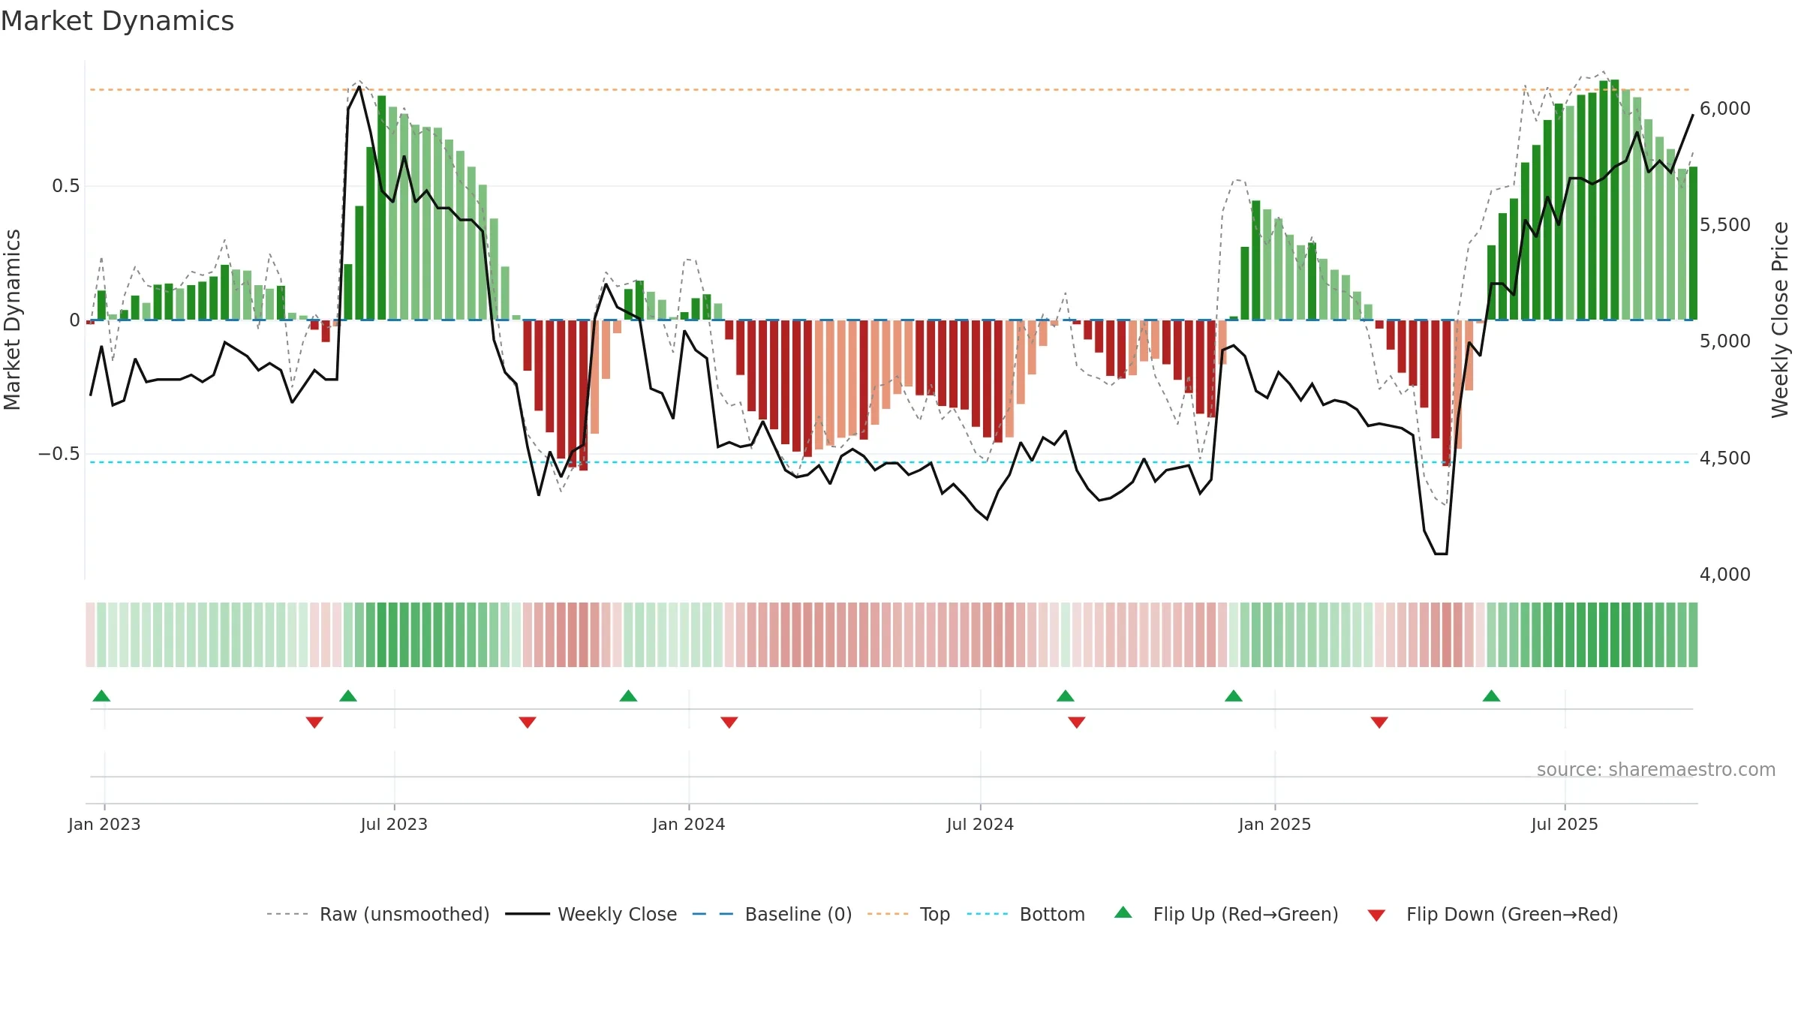Screen dimensions: 1801x1013
Task: Click the "4,000" right axis tick label
Action: (x=1725, y=575)
